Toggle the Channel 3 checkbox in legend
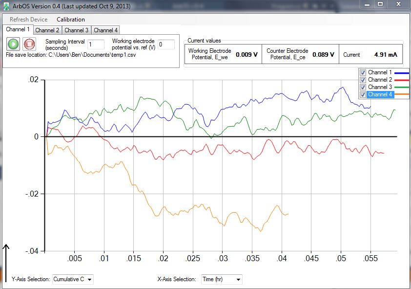Viewport: 411px width, 289px height. 363,87
